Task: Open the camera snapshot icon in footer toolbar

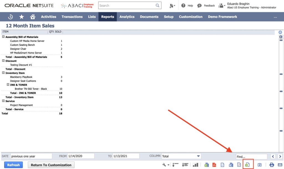Action: point(260,165)
